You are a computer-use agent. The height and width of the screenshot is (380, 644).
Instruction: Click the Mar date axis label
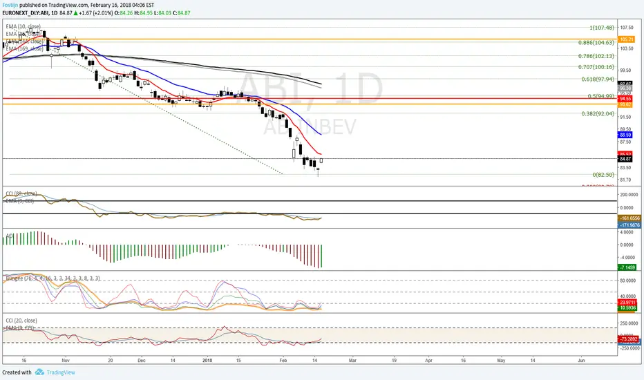pos(352,360)
